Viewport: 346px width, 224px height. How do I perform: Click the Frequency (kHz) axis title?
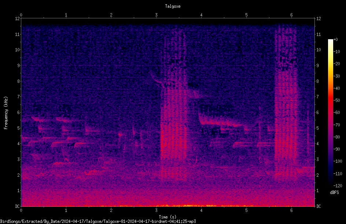pos(6,113)
